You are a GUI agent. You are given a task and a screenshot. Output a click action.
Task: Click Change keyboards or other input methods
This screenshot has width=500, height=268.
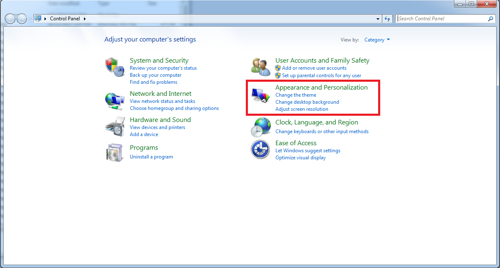click(322, 132)
